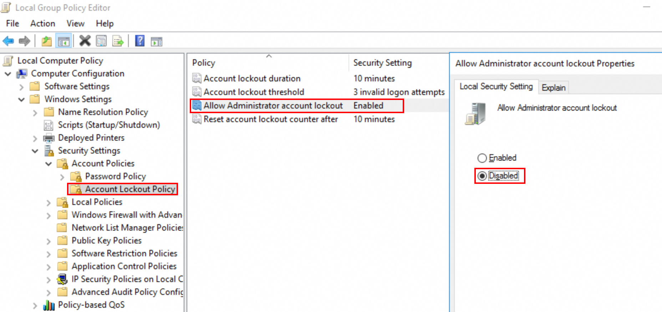The width and height of the screenshot is (662, 312).
Task: Click the Back arrow toolbar icon
Action: [x=8, y=41]
